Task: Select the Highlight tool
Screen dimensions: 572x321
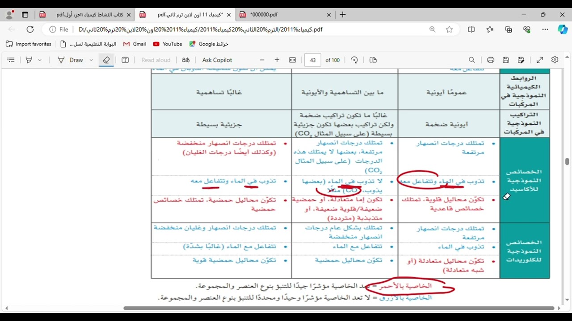Action: pos(29,60)
